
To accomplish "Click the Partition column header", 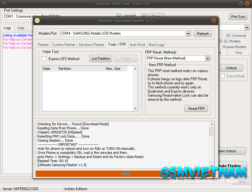I will coord(65,69).
